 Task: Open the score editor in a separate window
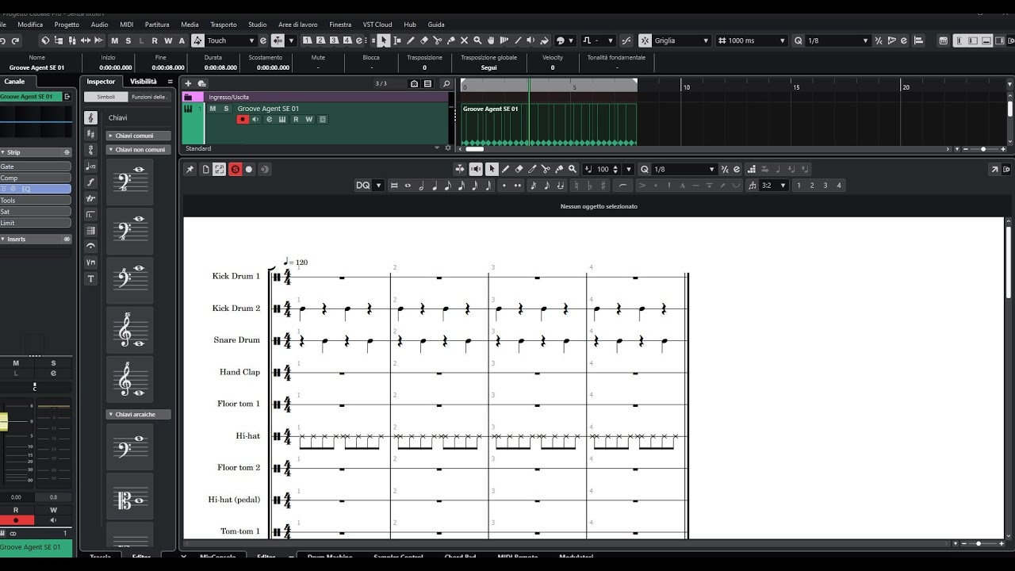[994, 169]
